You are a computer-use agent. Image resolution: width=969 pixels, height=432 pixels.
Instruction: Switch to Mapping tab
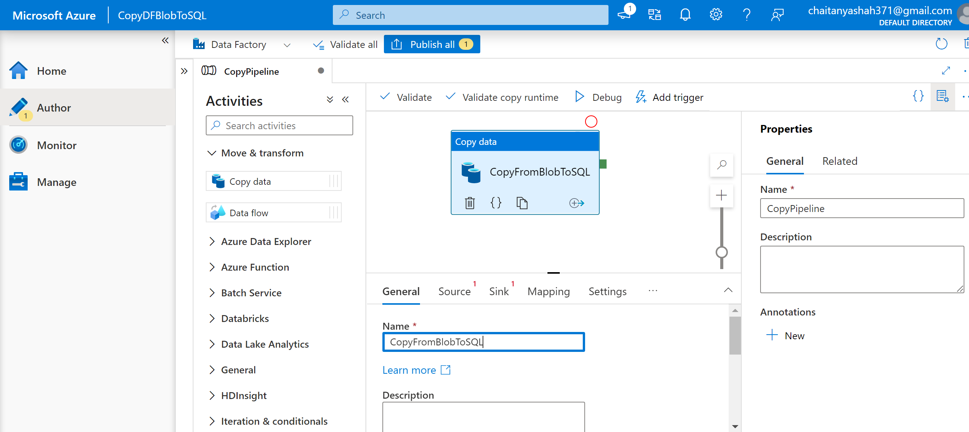click(549, 292)
